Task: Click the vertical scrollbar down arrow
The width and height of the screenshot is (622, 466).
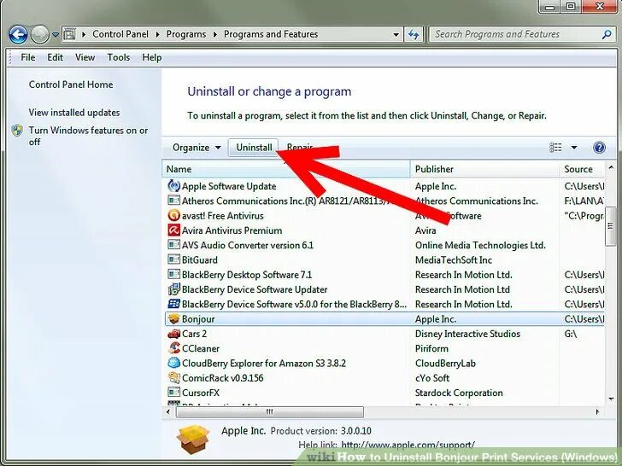Action: [611, 399]
